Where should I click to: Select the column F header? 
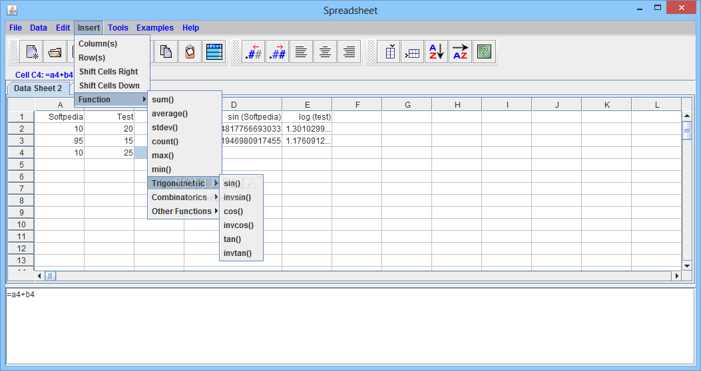click(x=357, y=105)
